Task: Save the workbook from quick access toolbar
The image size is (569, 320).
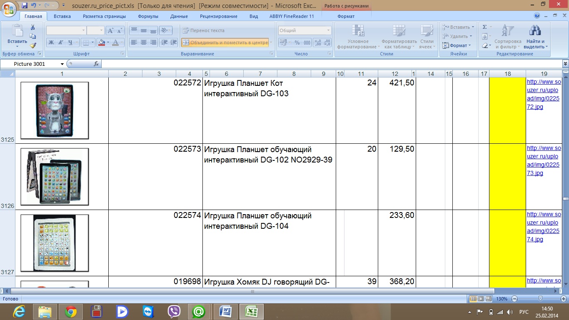Action: click(x=25, y=5)
